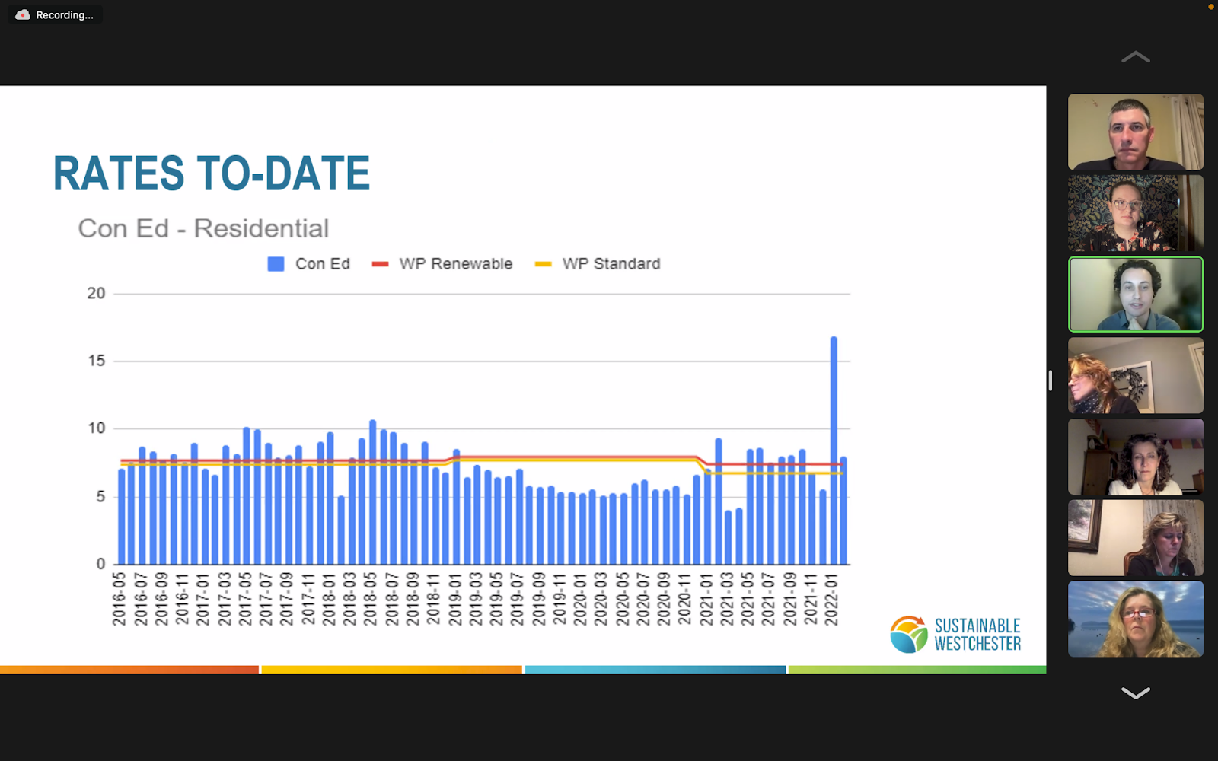Click the y-axis label "10"
Viewport: 1218px width, 761px height.
[x=96, y=428]
